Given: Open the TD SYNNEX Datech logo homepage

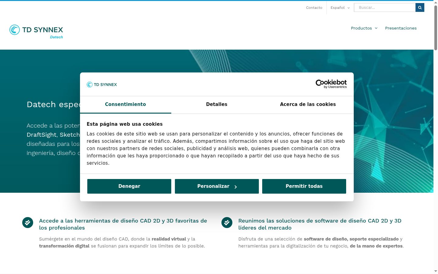Looking at the screenshot, I should click(x=36, y=32).
